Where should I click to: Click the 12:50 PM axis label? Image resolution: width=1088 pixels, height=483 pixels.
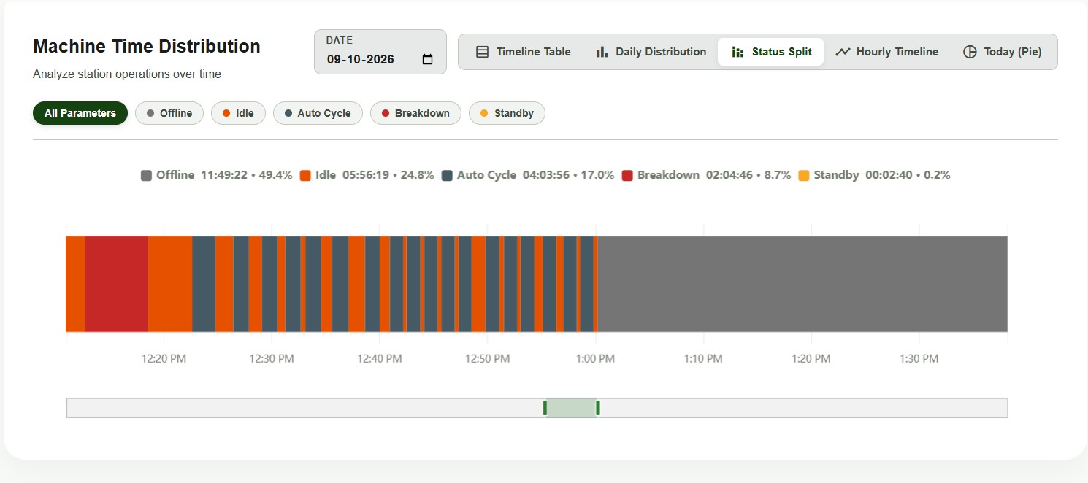(487, 359)
